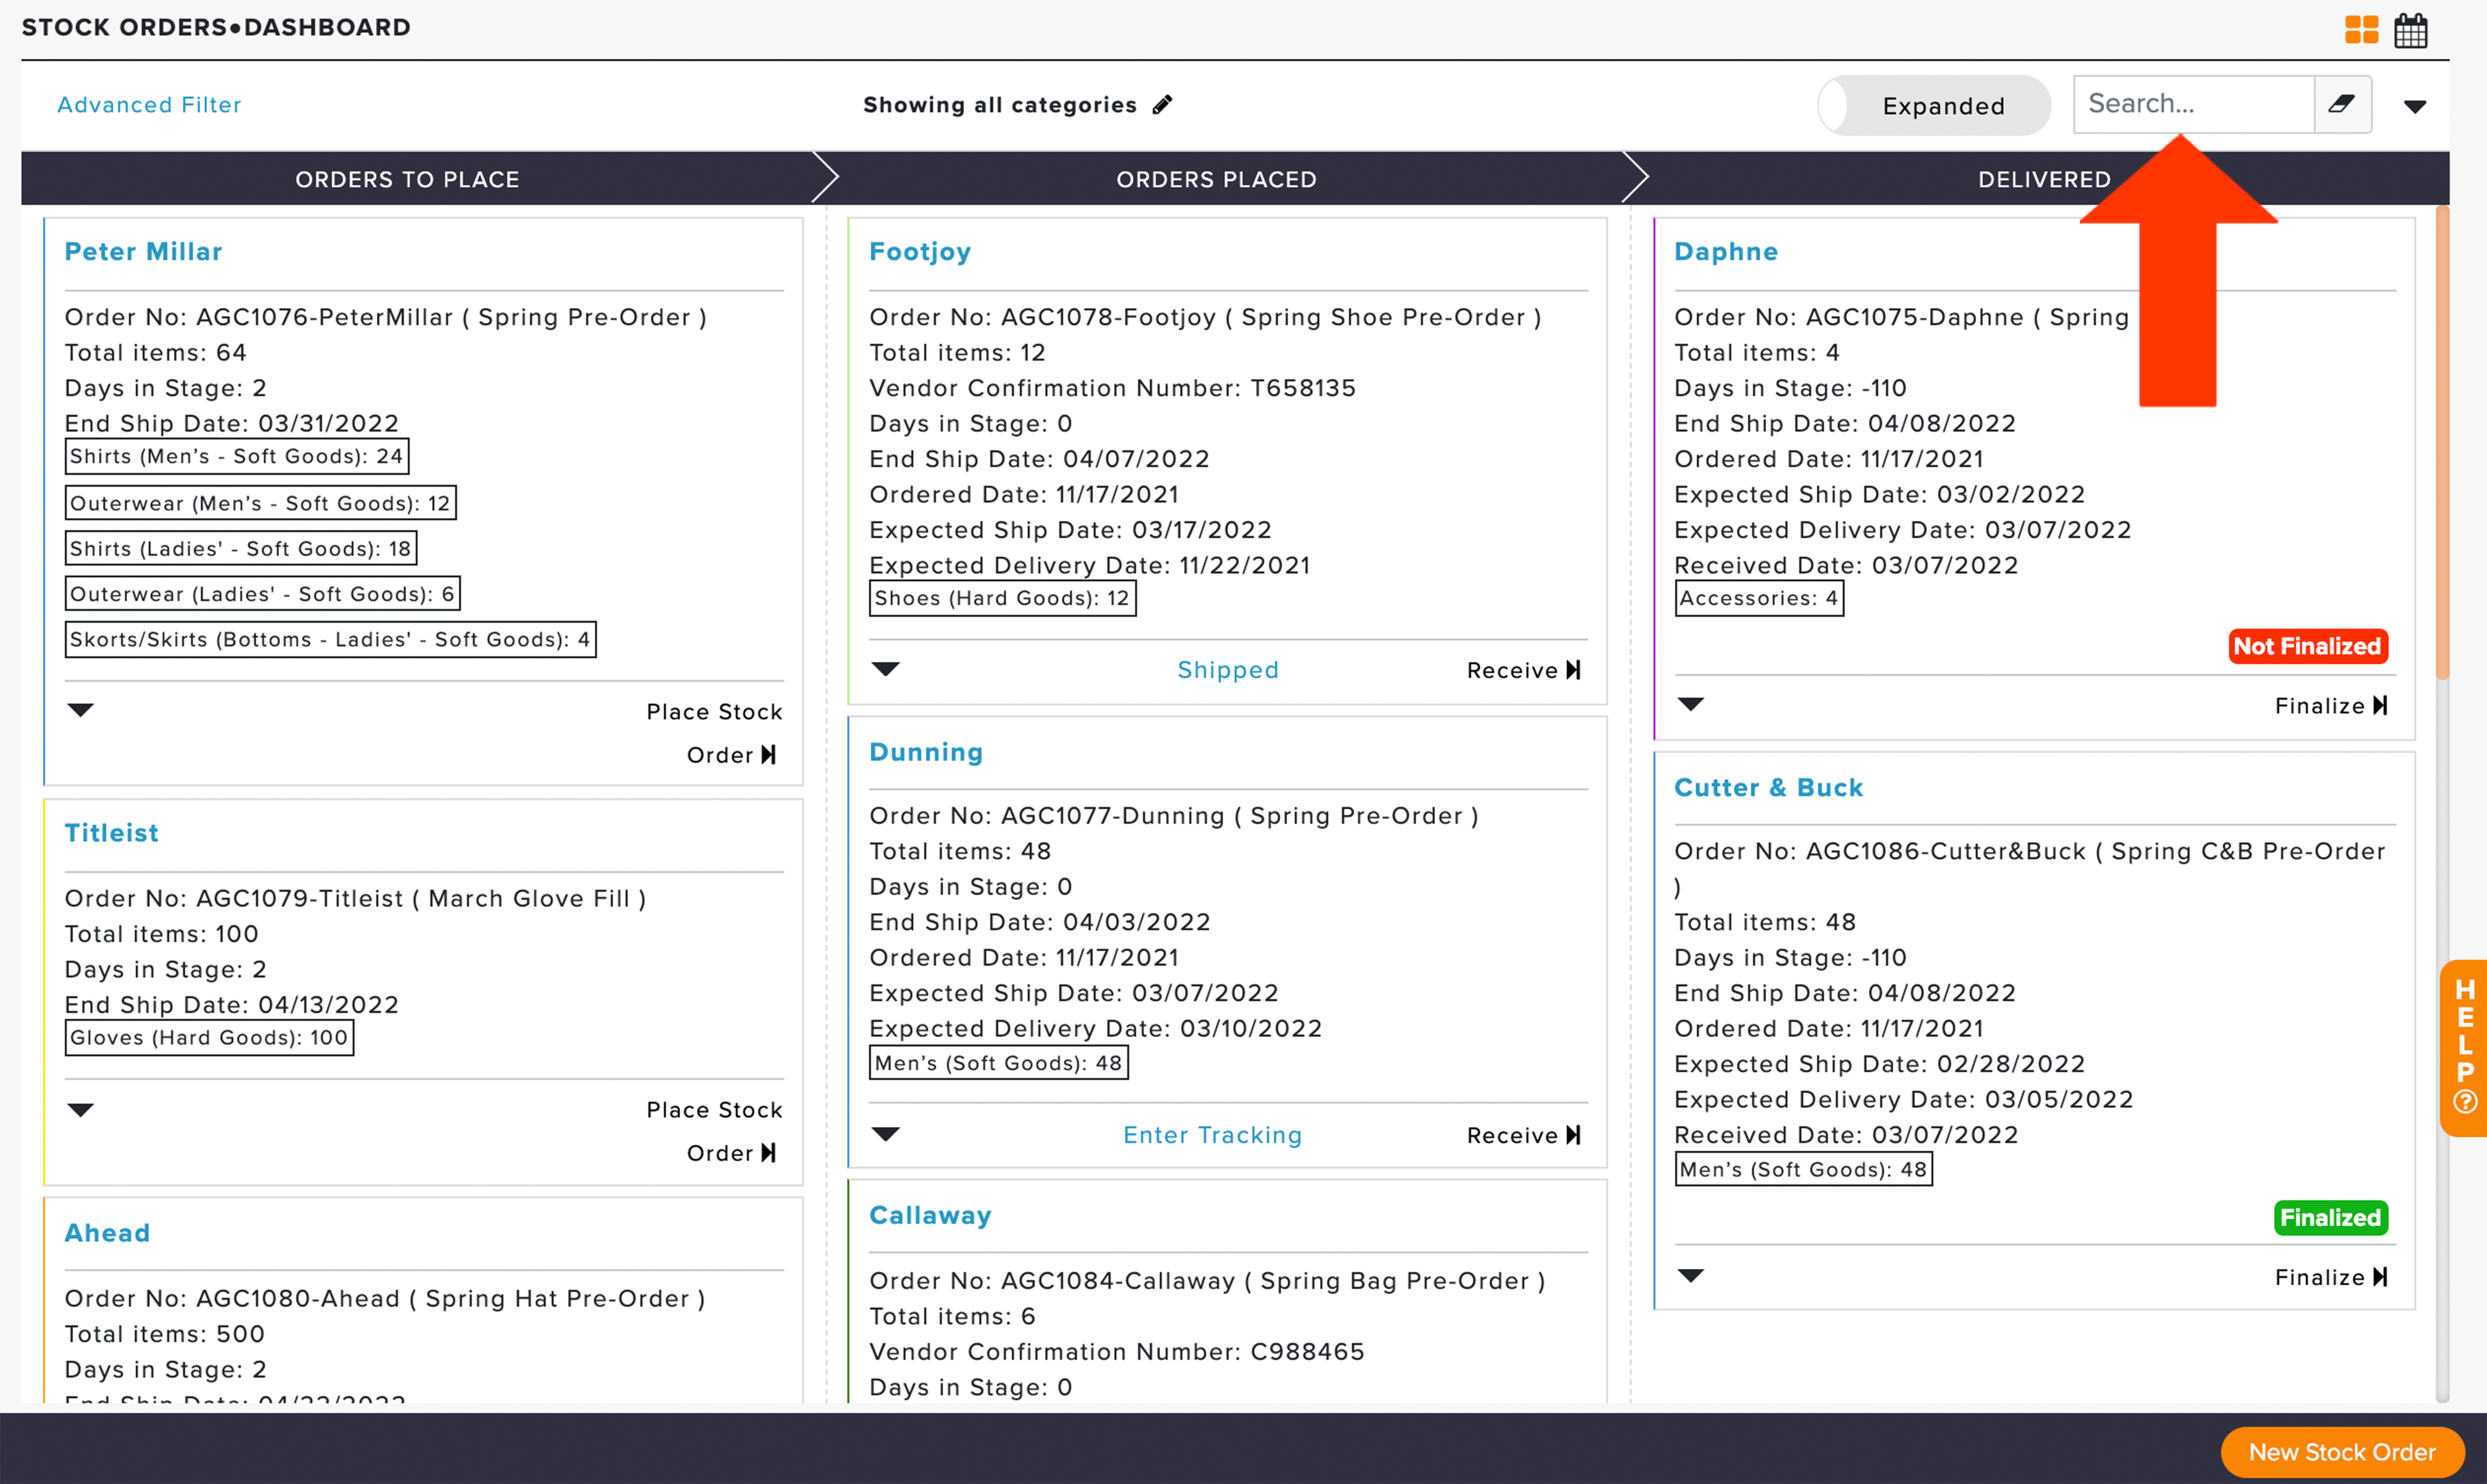
Task: Expand the Titleist card options arrow
Action: tap(80, 1110)
